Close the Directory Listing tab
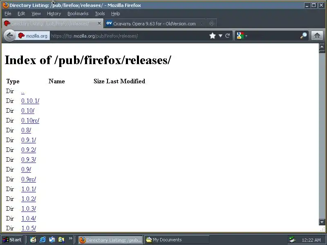The width and height of the screenshot is (327, 245). click(x=99, y=23)
